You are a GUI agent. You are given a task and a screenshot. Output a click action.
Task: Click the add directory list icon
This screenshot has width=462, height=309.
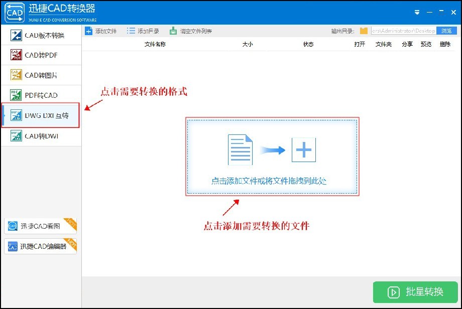click(x=131, y=31)
